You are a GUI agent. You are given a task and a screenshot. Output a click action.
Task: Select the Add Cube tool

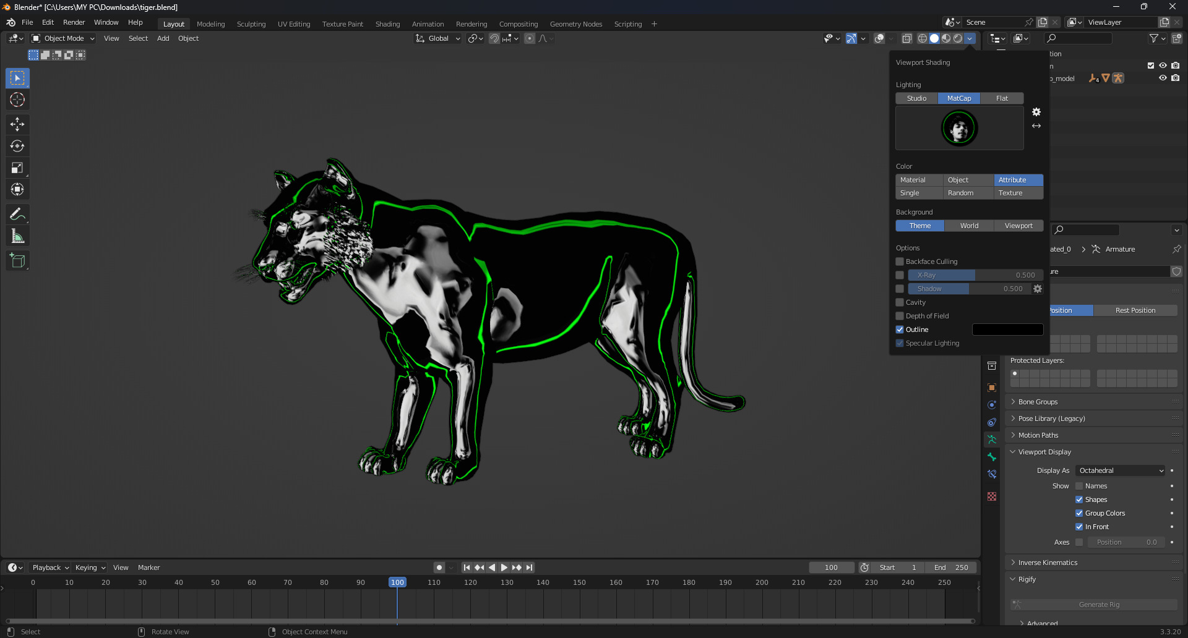[x=17, y=261]
